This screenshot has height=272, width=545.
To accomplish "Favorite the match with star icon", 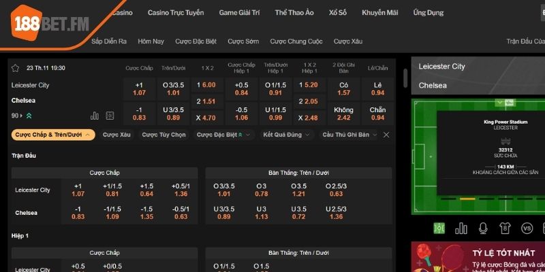I will (15, 68).
